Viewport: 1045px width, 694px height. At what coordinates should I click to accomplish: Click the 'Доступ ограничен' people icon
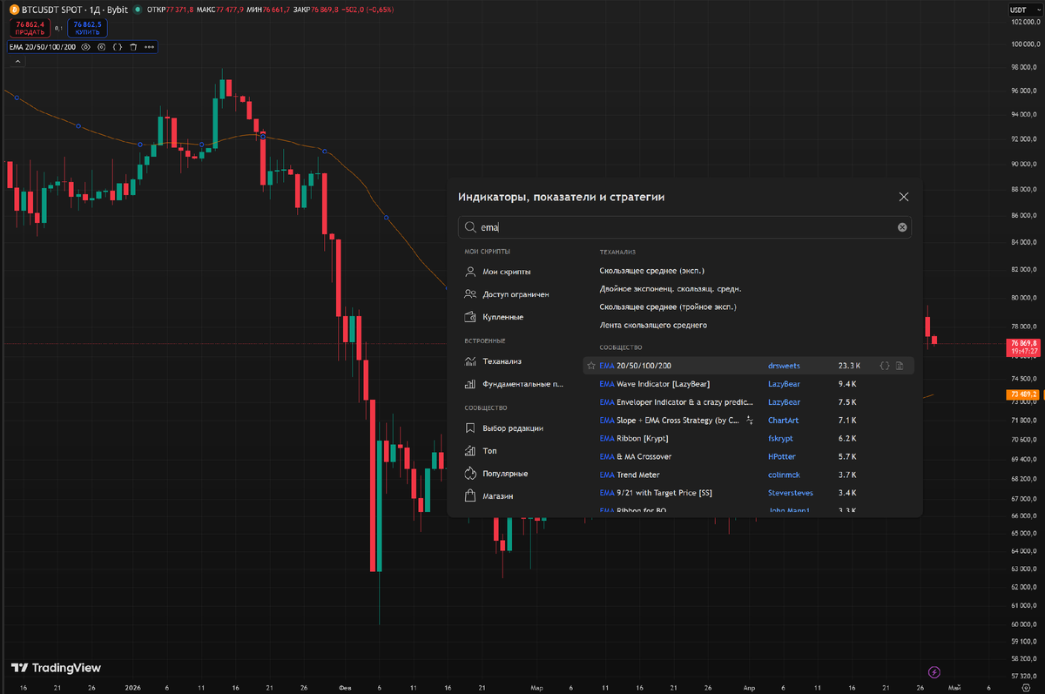(x=470, y=294)
